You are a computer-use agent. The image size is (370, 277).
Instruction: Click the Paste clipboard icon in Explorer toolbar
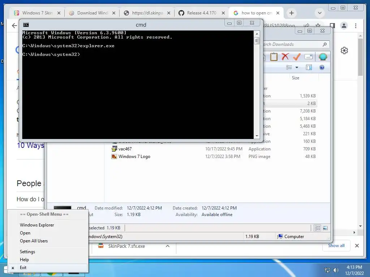click(274, 57)
